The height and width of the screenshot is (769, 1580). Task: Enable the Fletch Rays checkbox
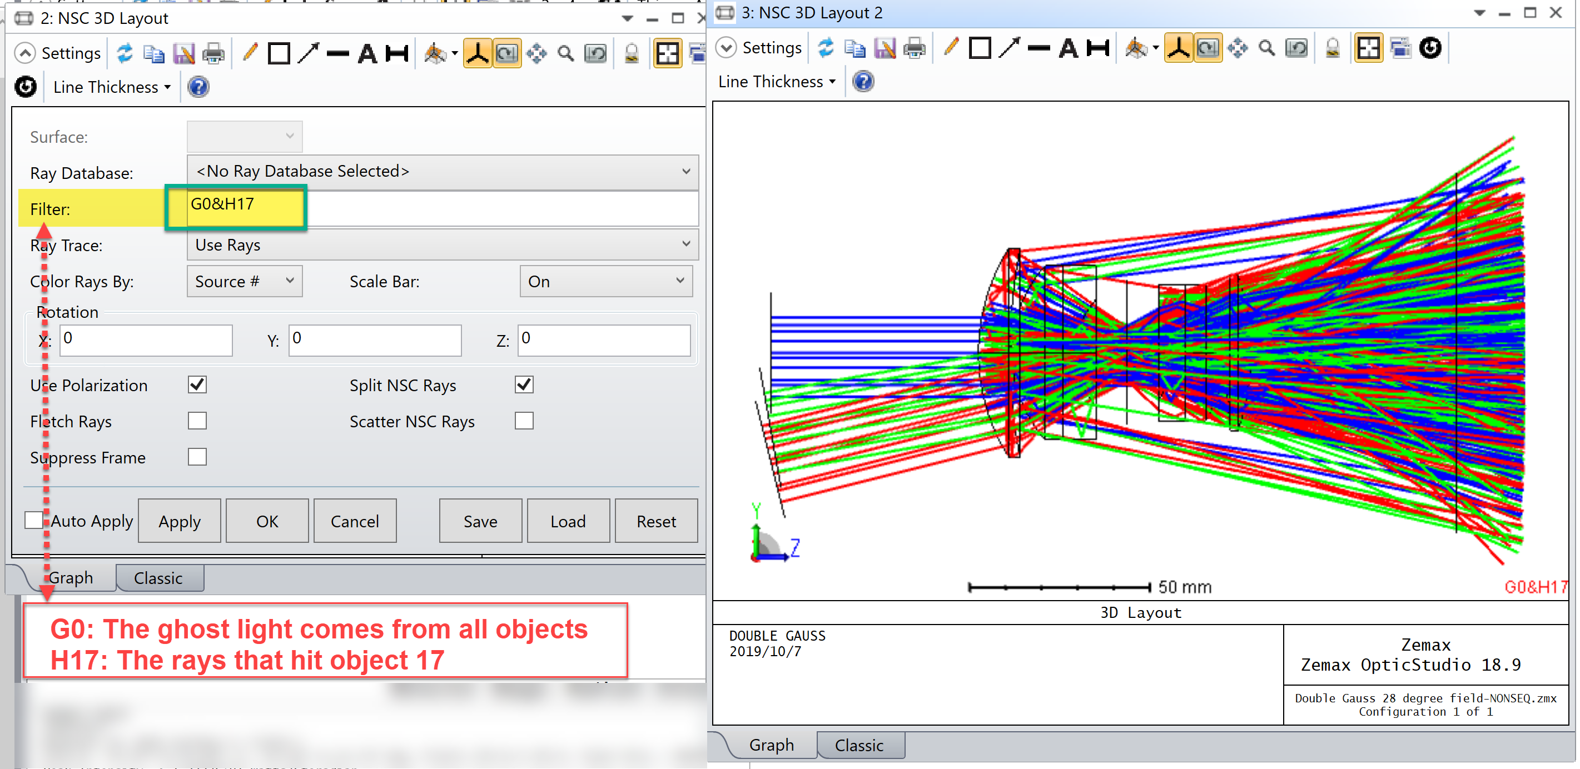[197, 421]
